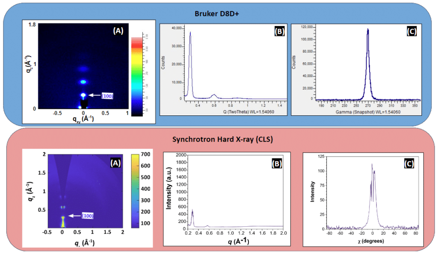Click the 120,000 tick in the Gamma plot
Screen dimensions: 438x254
click(x=307, y=27)
